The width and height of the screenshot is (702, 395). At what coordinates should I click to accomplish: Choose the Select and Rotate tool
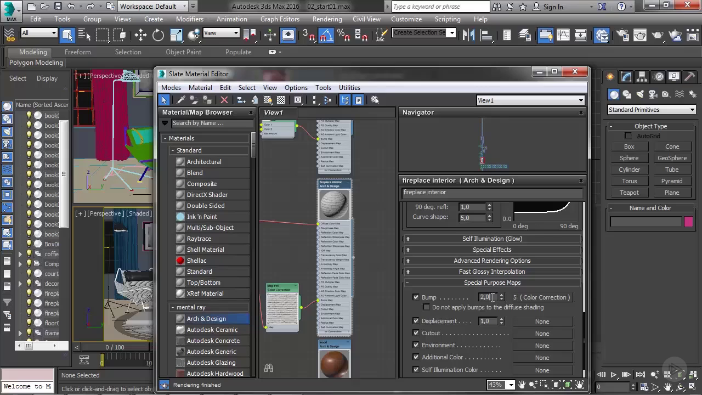pos(158,35)
